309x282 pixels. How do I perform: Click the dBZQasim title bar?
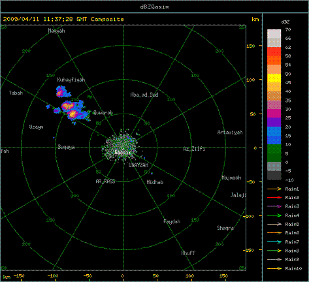click(154, 7)
